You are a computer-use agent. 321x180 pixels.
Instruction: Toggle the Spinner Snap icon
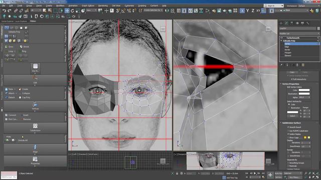click(134, 10)
